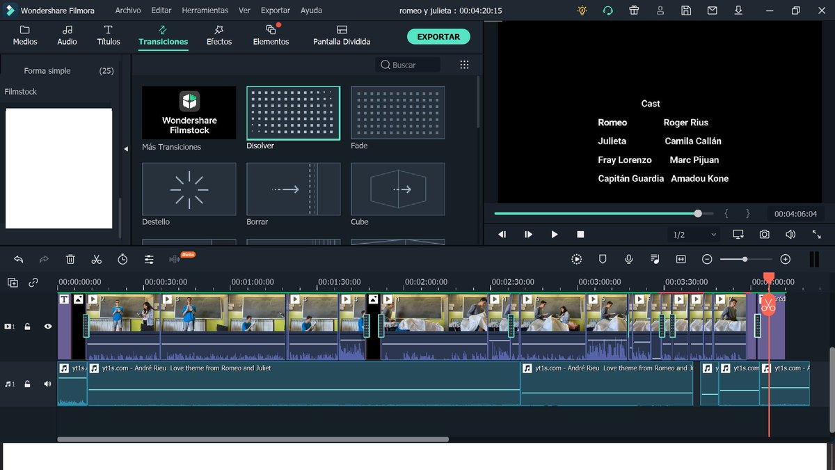This screenshot has width=835, height=470.
Task: Open the Editar menu
Action: point(161,10)
